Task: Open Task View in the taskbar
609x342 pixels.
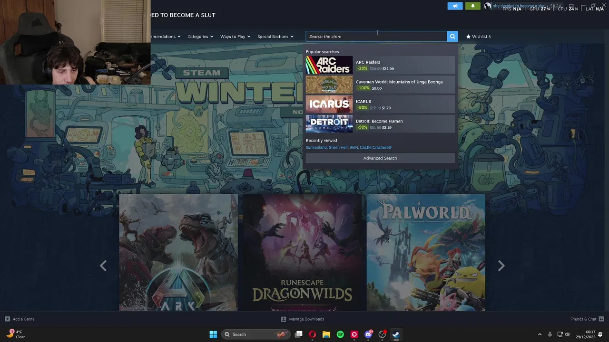Action: pyautogui.click(x=298, y=334)
